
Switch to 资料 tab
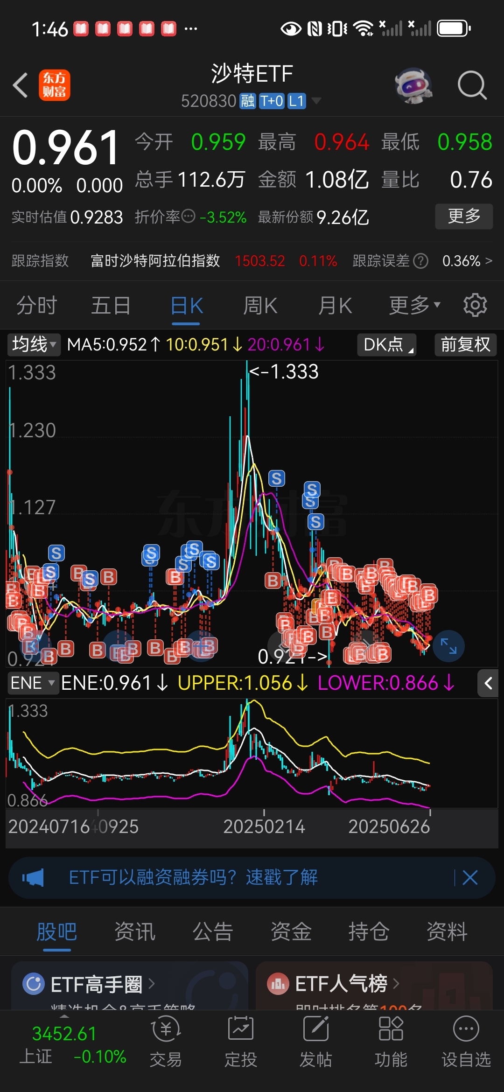pyautogui.click(x=447, y=932)
